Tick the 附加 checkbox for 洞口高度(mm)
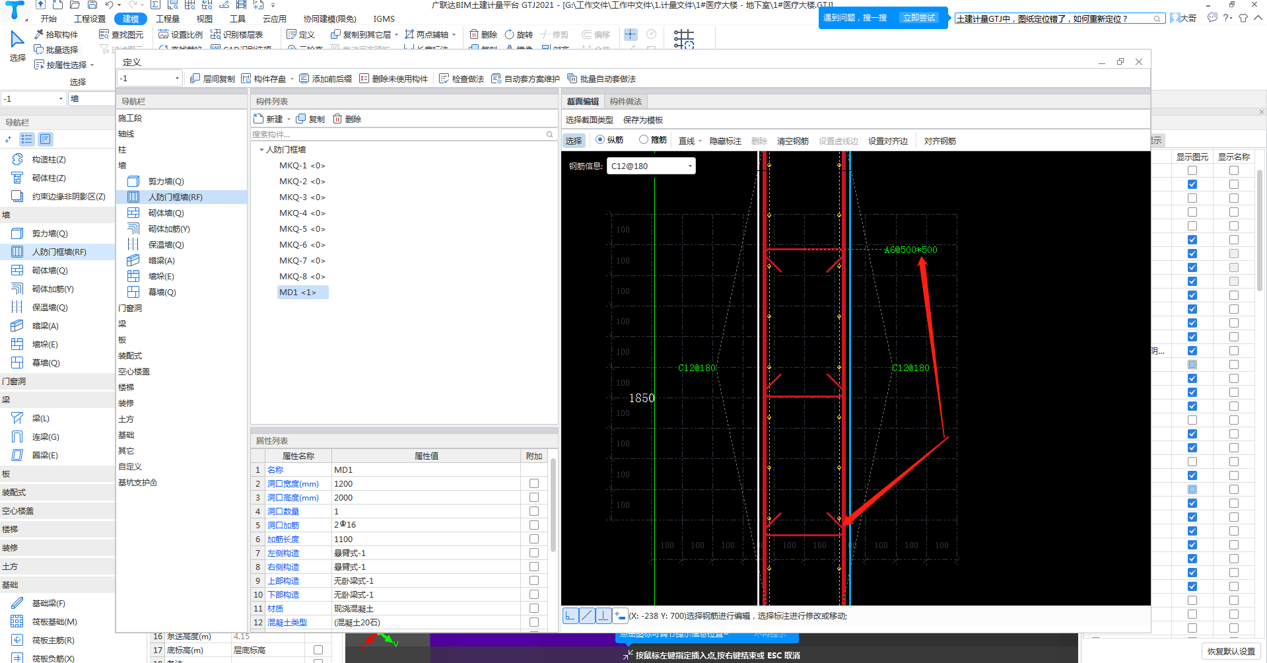This screenshot has width=1267, height=663. tap(534, 497)
